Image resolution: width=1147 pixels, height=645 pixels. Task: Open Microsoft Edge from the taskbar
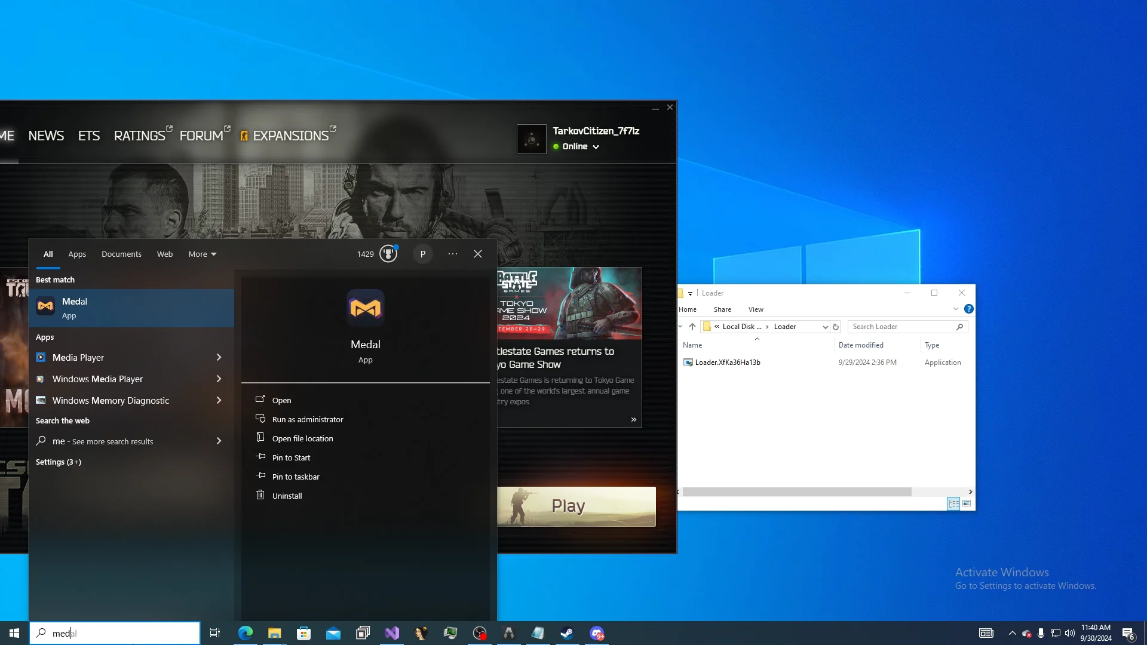(245, 633)
